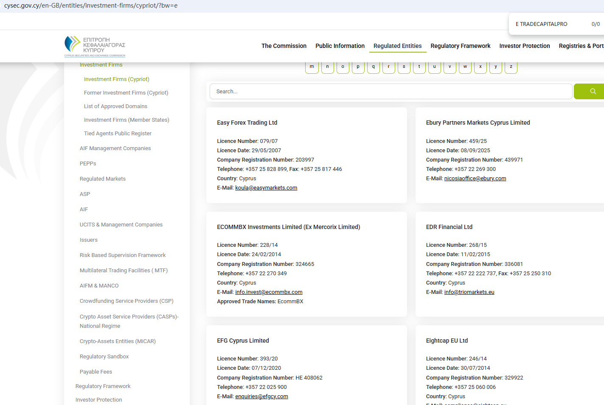Click the green search magnifier button

[x=592, y=91]
